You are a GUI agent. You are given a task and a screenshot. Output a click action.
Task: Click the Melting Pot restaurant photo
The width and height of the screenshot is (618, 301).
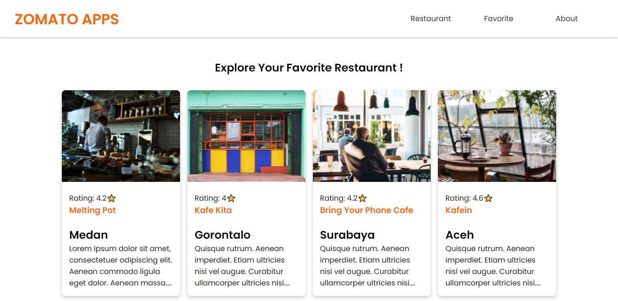click(121, 136)
